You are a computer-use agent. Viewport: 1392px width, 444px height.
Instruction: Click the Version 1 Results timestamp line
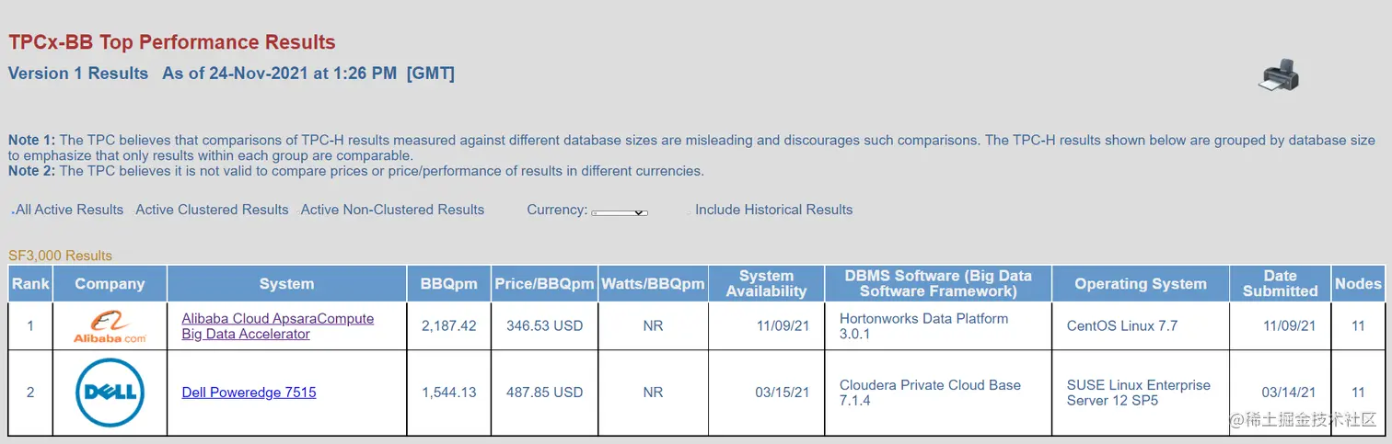[x=231, y=74]
